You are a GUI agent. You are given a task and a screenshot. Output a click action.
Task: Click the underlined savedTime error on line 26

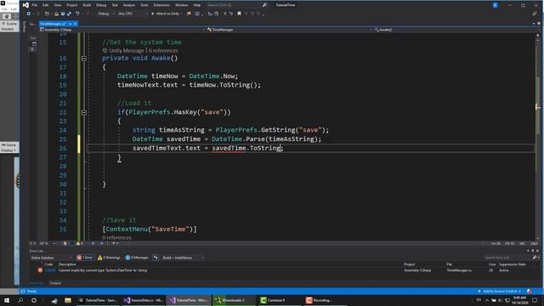pyautogui.click(x=229, y=148)
